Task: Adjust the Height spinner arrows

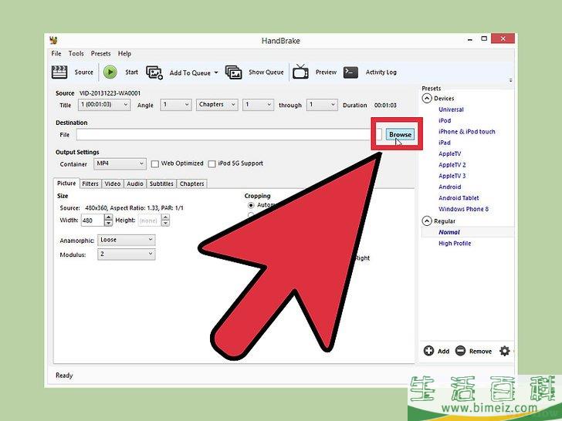Action: tap(165, 221)
